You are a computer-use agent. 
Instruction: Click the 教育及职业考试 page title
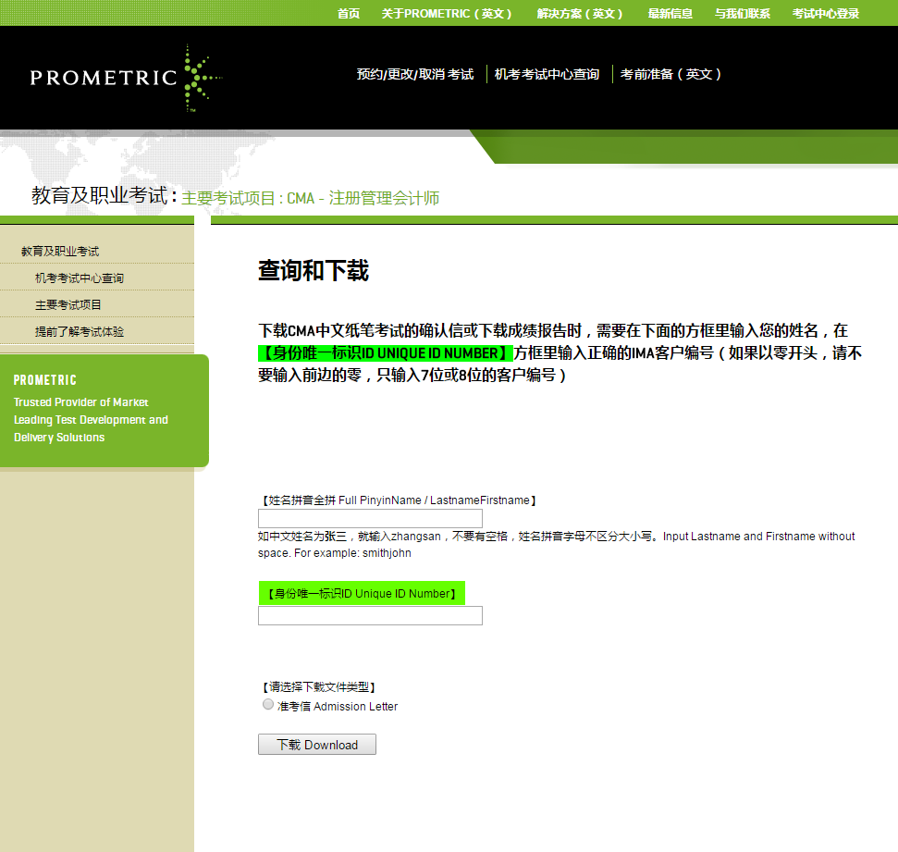pyautogui.click(x=99, y=195)
